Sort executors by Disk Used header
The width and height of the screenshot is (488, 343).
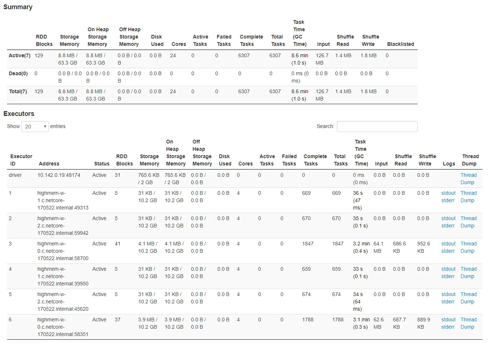(x=225, y=160)
